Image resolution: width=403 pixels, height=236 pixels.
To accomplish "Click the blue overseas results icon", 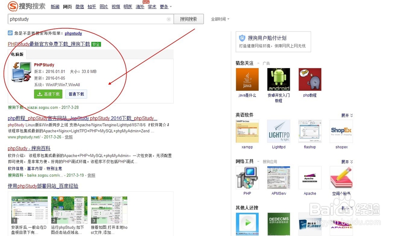I will coord(10,33).
